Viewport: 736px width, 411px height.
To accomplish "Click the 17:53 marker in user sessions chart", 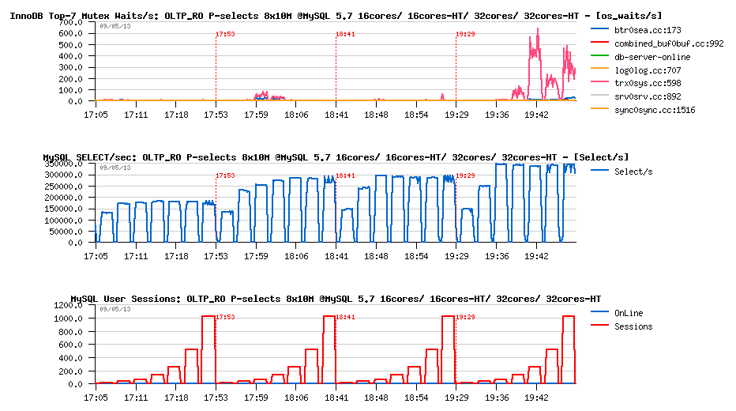I will click(x=225, y=317).
